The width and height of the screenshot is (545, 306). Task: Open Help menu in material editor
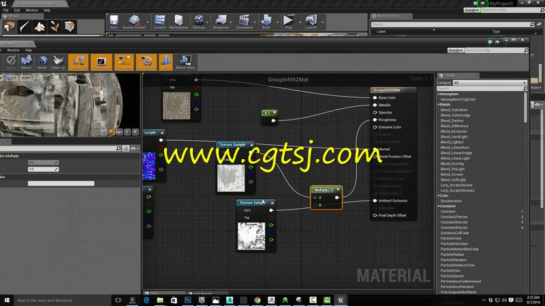(29, 50)
